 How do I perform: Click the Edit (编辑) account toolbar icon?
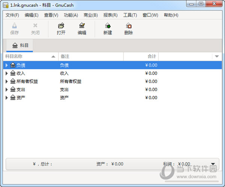82,25
